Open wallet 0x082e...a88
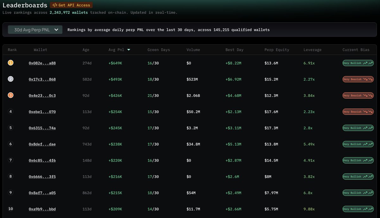Viewport: 380px width, 218px height. [x=42, y=63]
